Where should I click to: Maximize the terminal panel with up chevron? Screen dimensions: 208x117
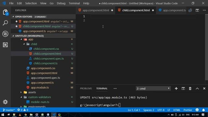[x=197, y=88]
